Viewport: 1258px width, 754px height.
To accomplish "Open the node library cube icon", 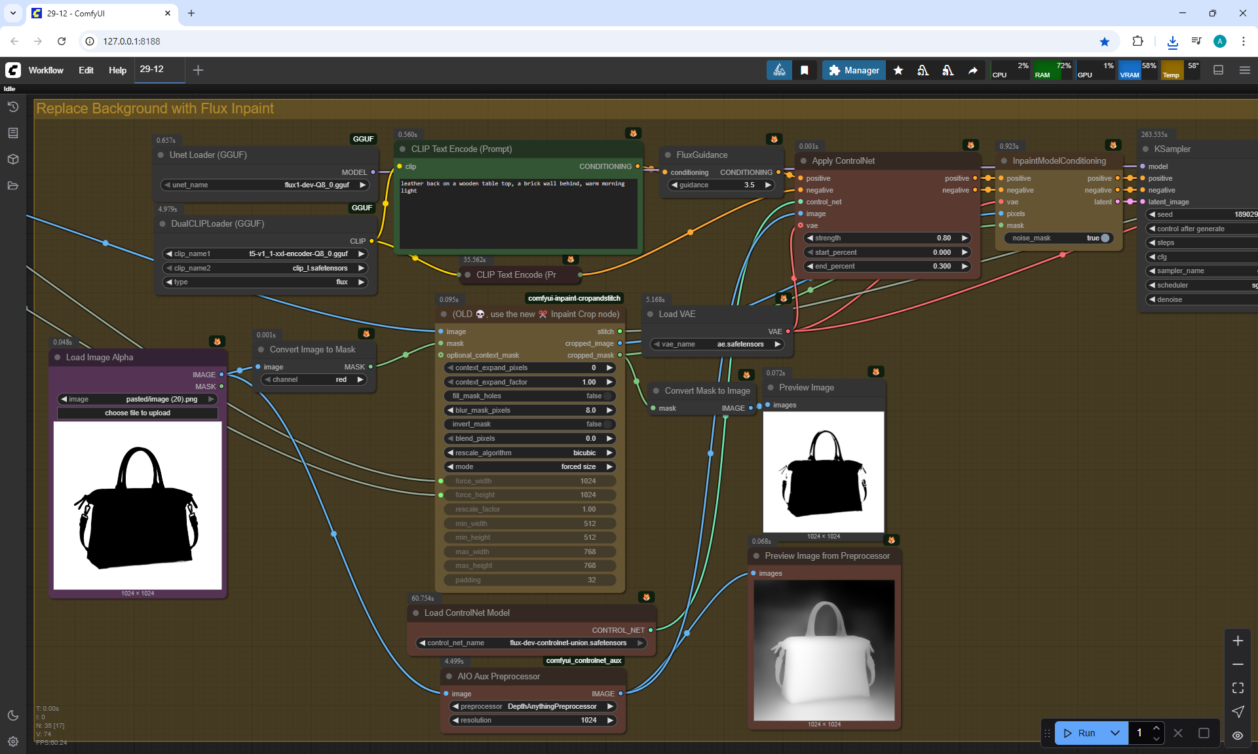I will pos(13,159).
